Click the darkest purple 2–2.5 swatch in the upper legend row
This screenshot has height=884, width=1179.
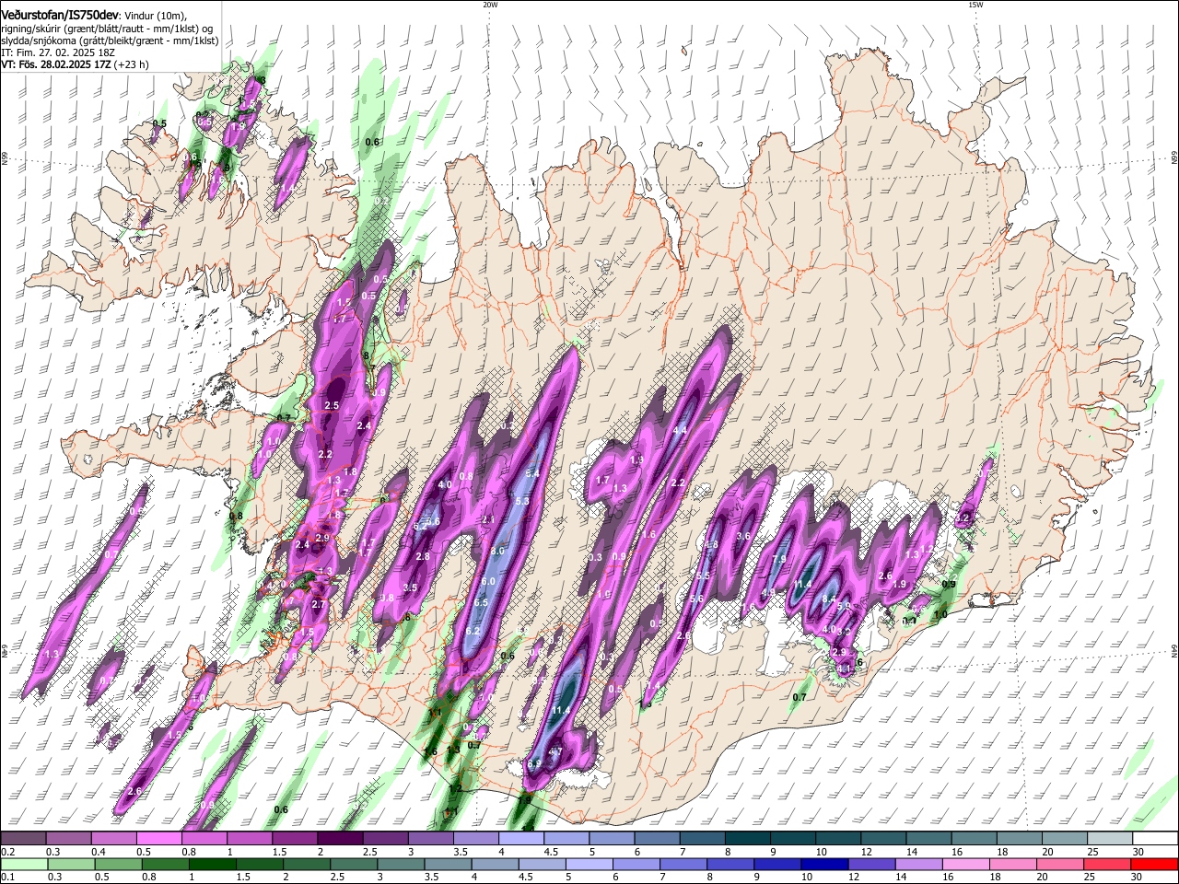click(339, 838)
